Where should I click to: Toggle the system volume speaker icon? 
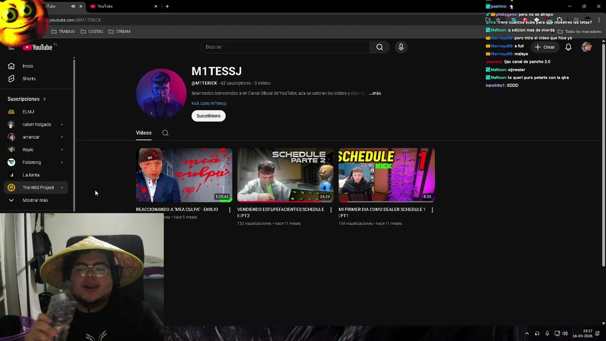pos(565,333)
